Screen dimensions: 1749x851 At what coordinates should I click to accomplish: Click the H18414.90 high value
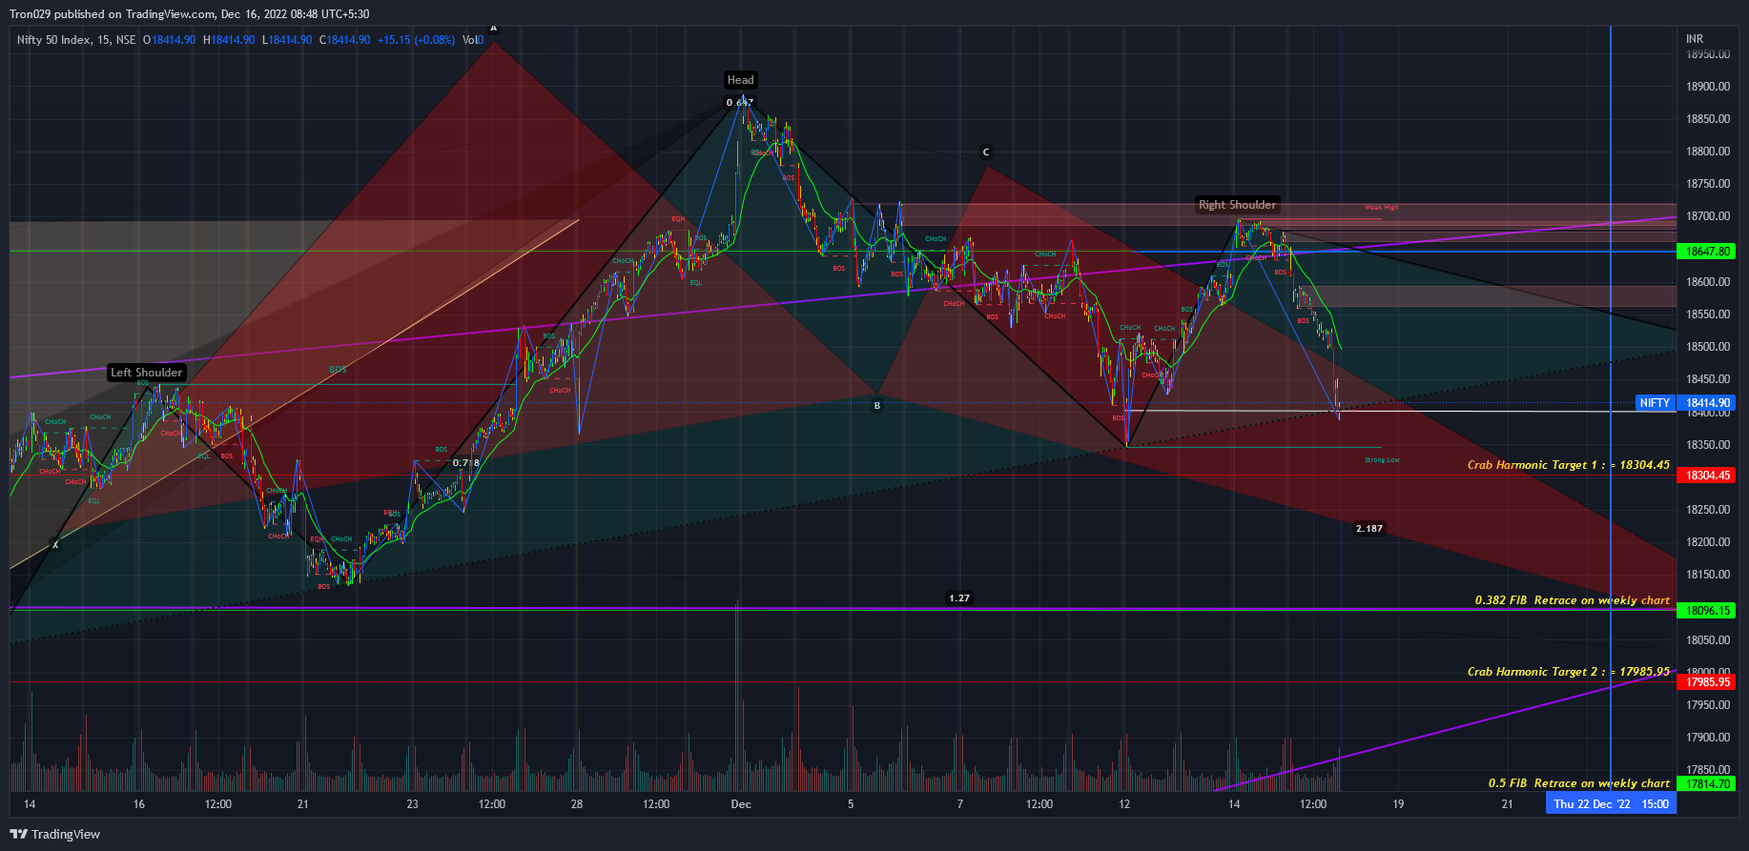[x=229, y=40]
